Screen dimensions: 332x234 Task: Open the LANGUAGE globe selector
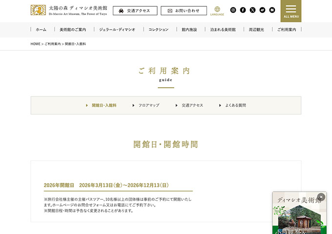click(217, 11)
